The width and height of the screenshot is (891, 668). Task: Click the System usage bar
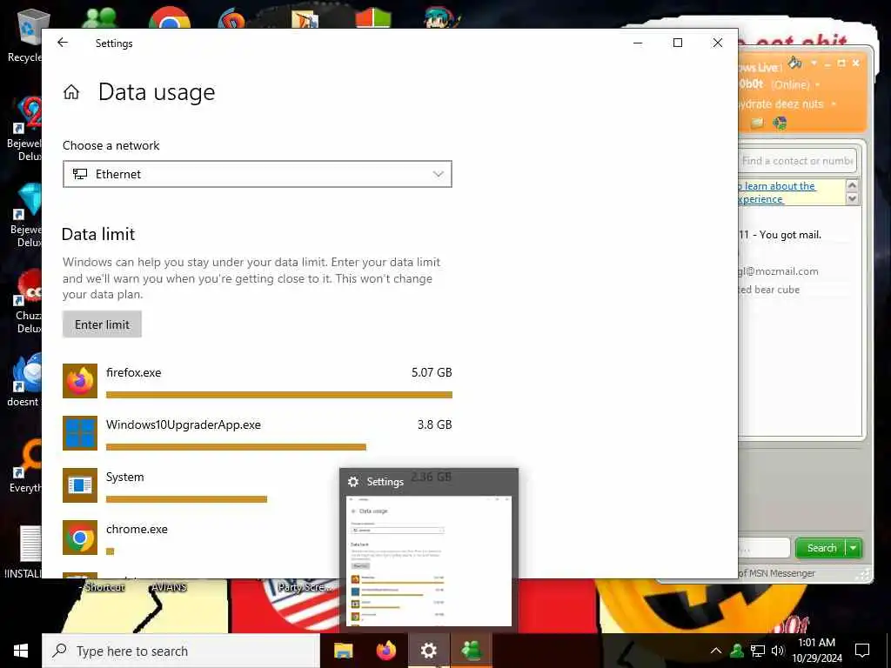[186, 499]
